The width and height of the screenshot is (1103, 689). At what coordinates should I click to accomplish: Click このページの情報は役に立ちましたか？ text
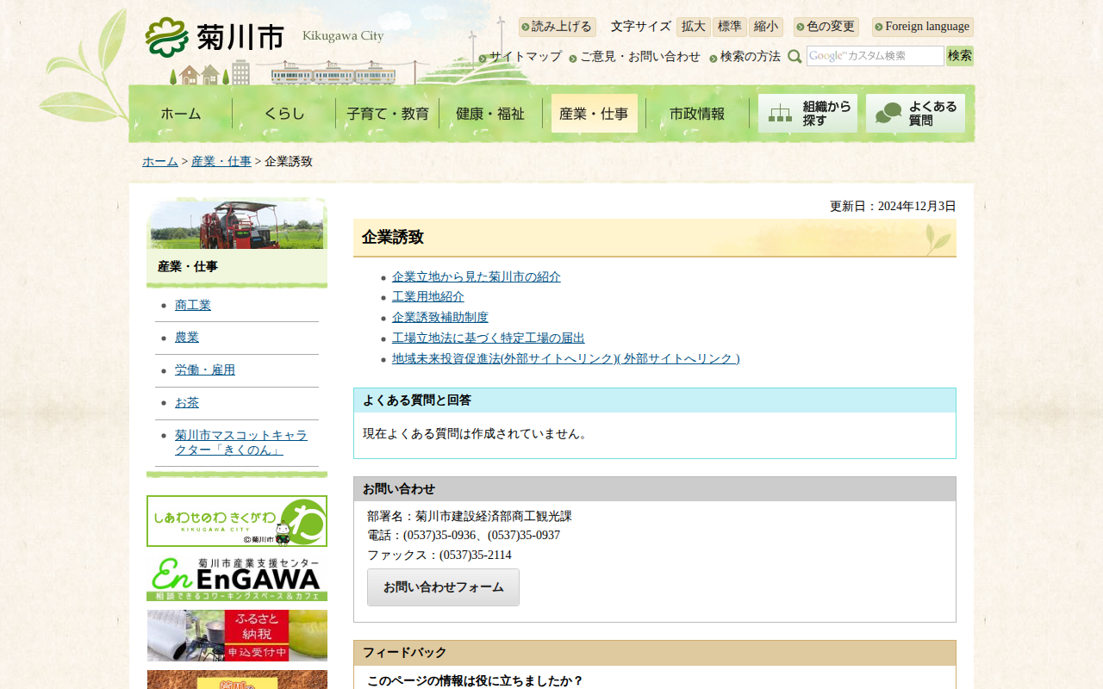click(476, 681)
